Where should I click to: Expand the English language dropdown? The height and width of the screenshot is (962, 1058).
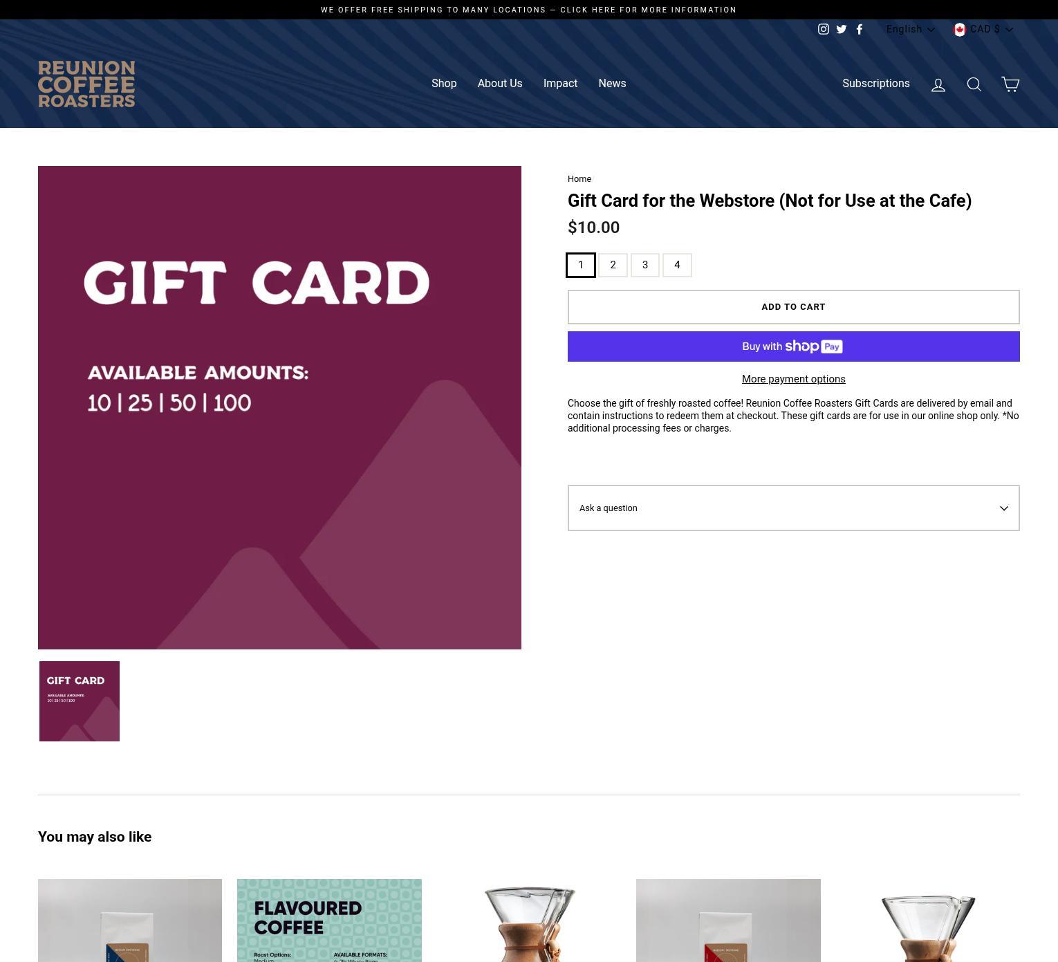pyautogui.click(x=910, y=29)
